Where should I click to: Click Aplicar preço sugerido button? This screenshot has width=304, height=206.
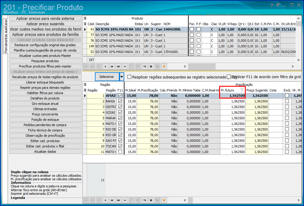tap(45, 24)
